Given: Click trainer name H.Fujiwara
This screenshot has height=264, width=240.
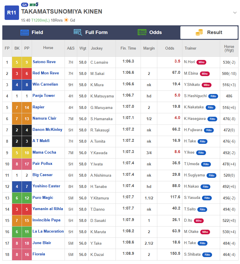Looking at the screenshot, I should coord(193,130).
